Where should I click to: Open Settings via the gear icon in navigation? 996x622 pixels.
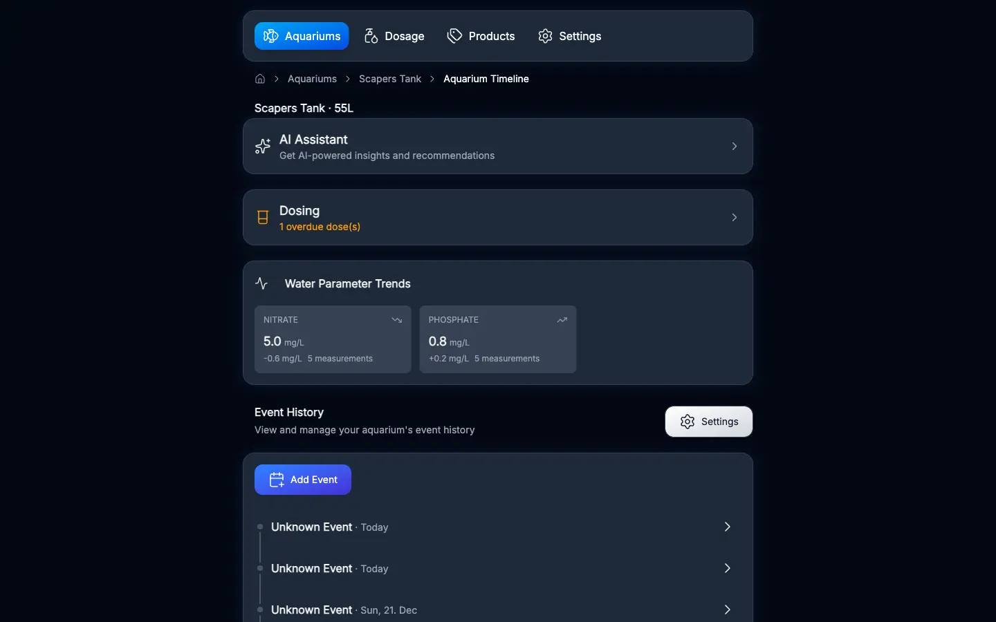pyautogui.click(x=545, y=36)
